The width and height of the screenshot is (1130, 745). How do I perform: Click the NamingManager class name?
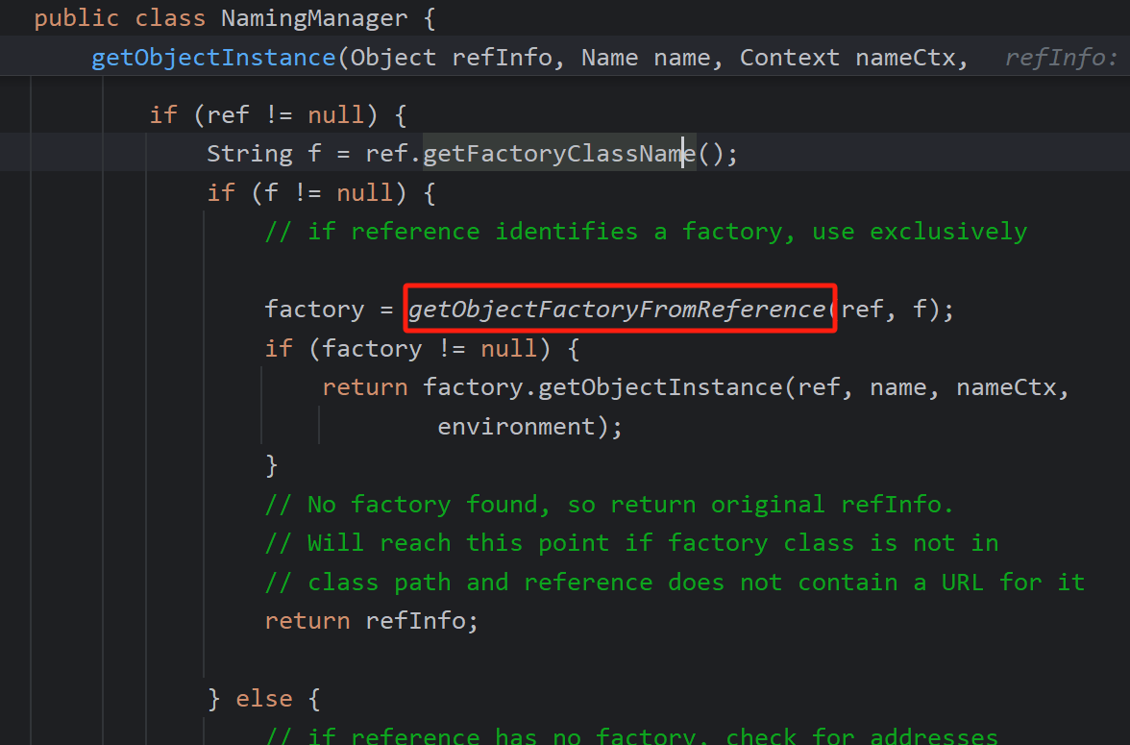(314, 18)
